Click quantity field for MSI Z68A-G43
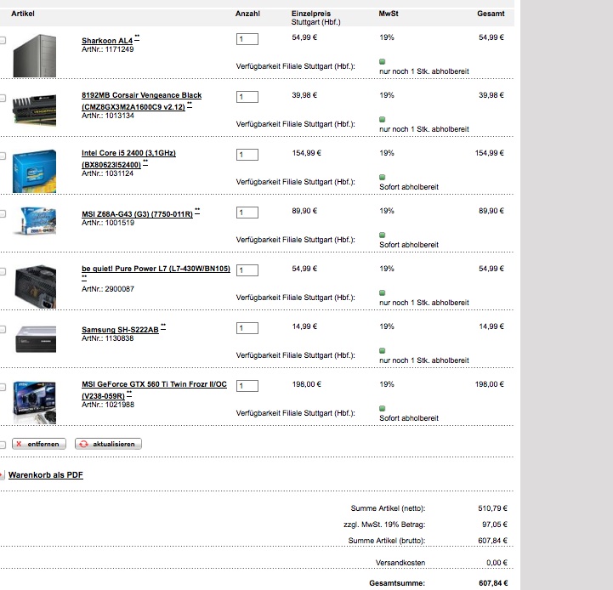The width and height of the screenshot is (613, 590). [x=247, y=213]
